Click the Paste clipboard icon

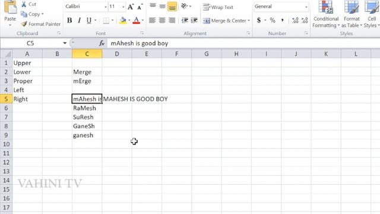(11, 7)
